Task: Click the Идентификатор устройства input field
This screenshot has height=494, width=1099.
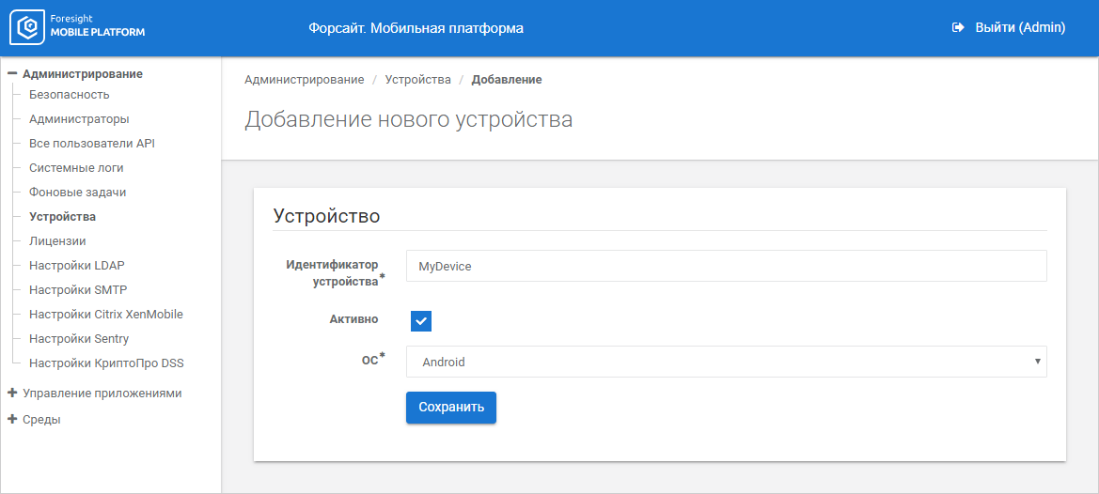Action: point(726,266)
